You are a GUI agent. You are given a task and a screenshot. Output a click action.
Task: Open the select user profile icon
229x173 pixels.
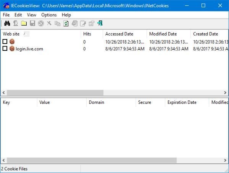16,23
